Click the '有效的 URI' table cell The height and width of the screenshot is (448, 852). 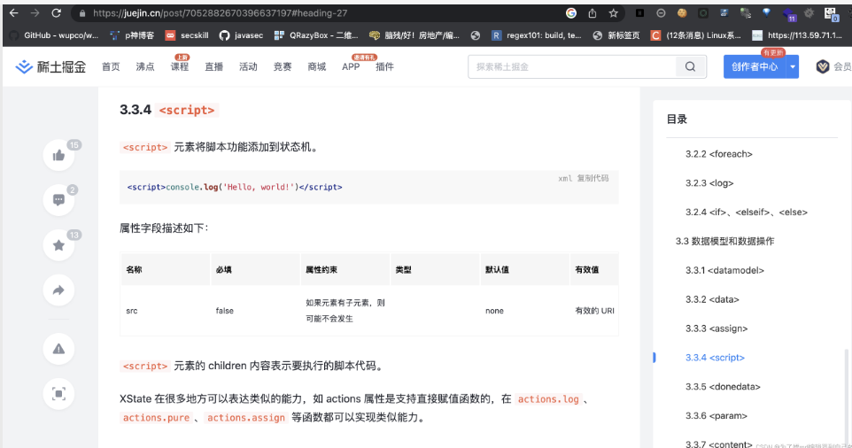click(x=594, y=311)
